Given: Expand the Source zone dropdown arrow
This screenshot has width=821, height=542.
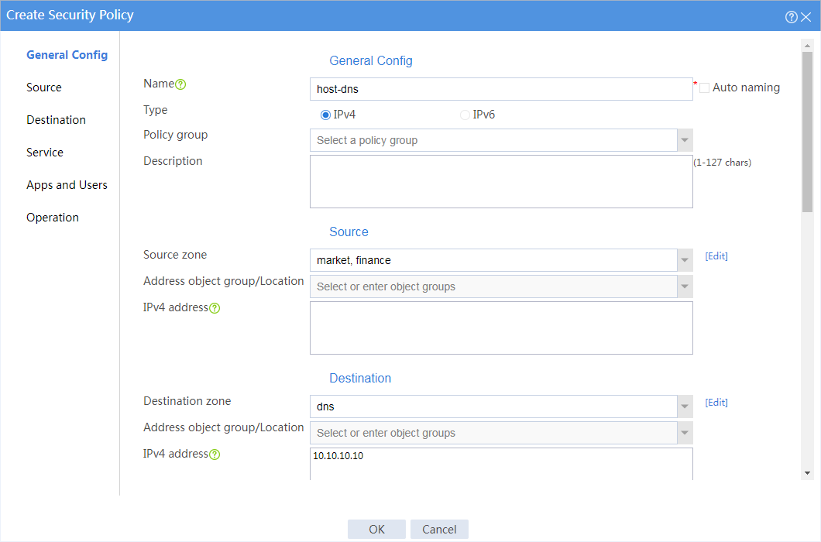Looking at the screenshot, I should 685,260.
